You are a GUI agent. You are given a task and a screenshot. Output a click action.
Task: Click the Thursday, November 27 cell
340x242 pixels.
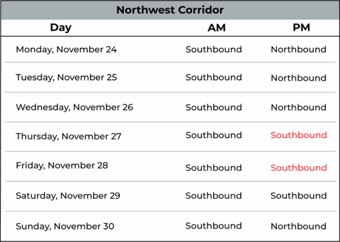pos(69,136)
